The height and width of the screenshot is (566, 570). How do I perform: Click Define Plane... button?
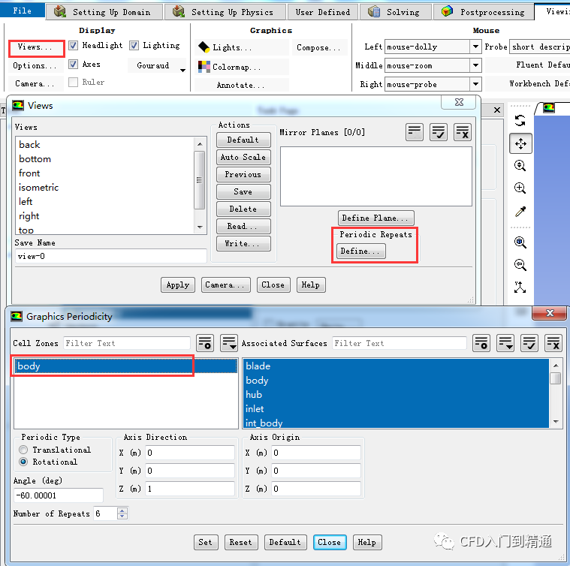click(x=375, y=218)
